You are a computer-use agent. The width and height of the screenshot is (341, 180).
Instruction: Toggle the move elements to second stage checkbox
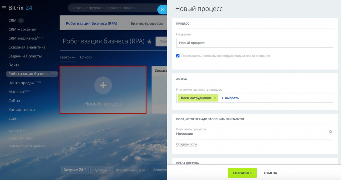(178, 56)
